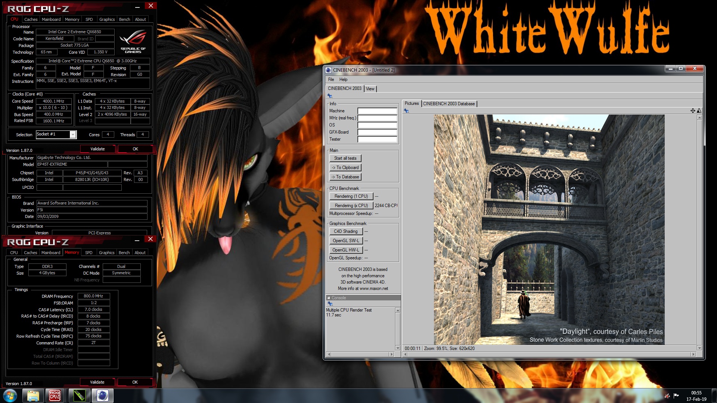Open the Bench tab in top CPU-Z

124,19
